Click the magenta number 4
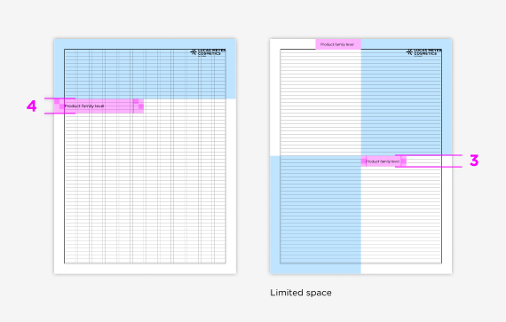Image resolution: width=506 pixels, height=322 pixels. (x=32, y=106)
